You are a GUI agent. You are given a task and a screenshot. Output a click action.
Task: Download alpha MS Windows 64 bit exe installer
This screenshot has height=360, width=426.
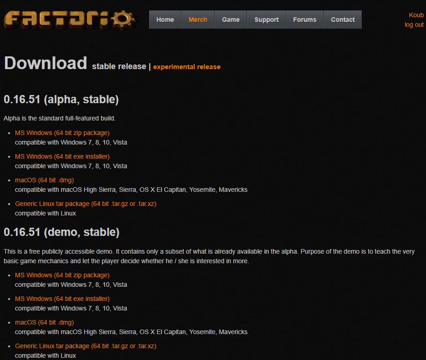point(62,156)
